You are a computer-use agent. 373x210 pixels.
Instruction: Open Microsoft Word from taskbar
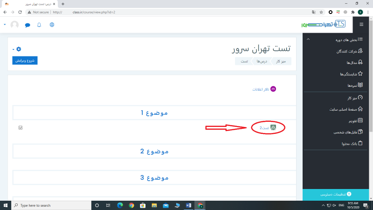tap(188, 205)
